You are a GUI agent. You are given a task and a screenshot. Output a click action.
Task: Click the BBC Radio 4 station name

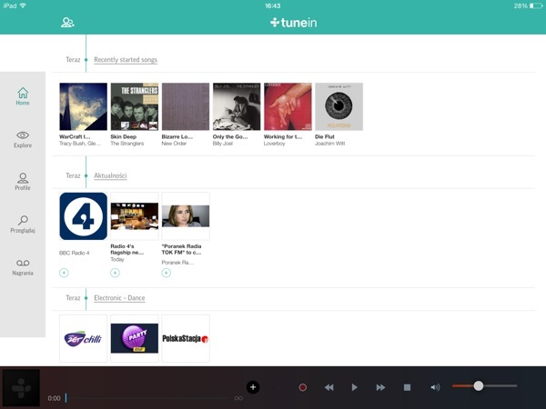pos(75,253)
